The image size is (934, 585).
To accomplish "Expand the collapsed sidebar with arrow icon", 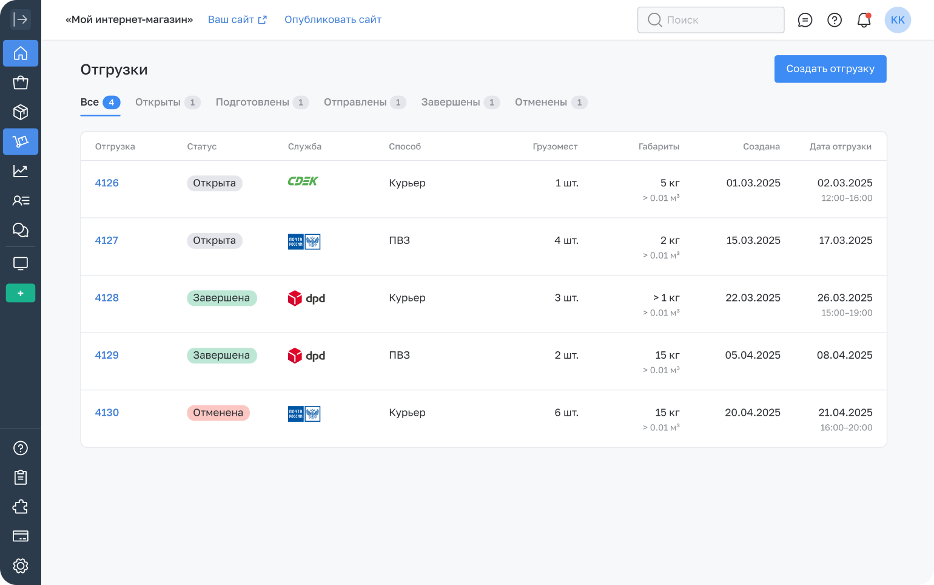I will 21,19.
